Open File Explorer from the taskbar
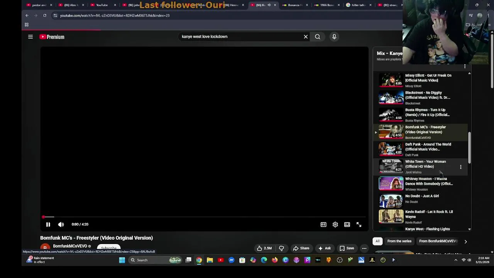Viewport: 494px width, 278px height. click(210, 260)
